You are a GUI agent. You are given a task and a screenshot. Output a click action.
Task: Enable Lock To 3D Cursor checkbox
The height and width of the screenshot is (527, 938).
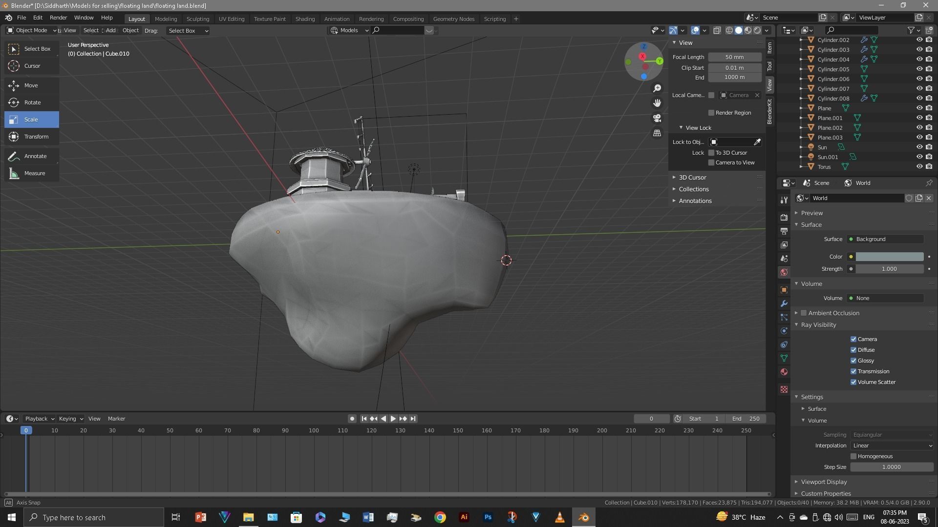pos(711,153)
